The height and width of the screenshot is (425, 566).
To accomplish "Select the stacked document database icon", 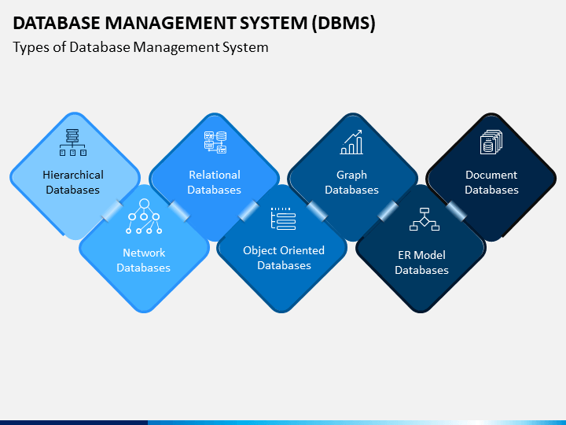I will pos(491,142).
